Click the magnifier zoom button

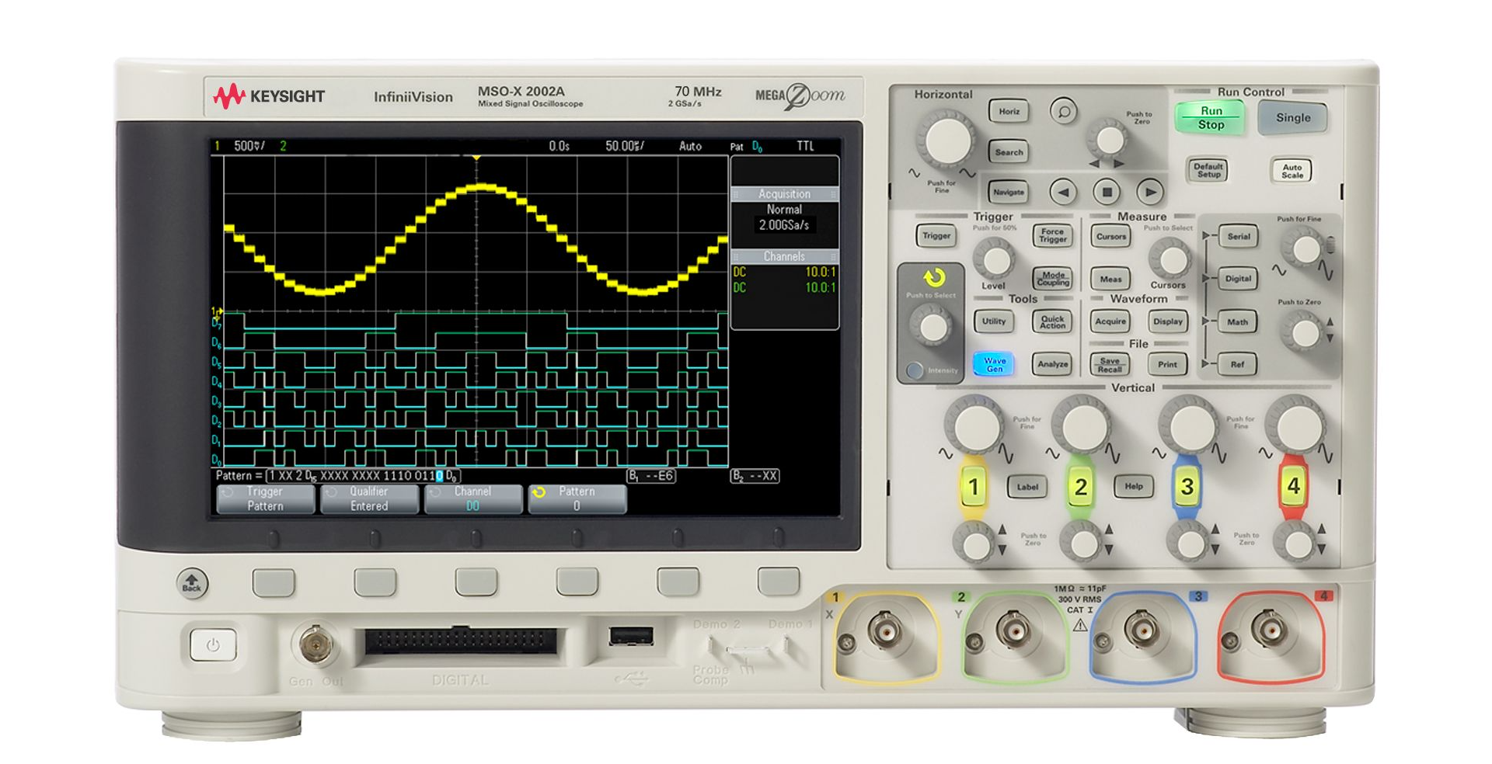pos(1064,111)
